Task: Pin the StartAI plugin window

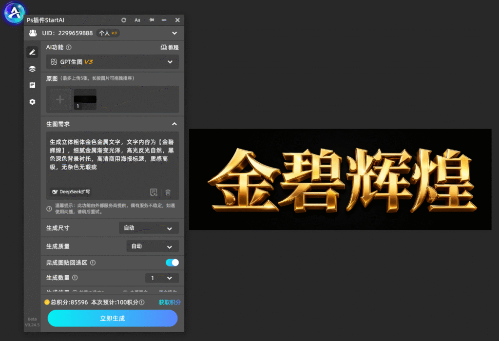Action: (152, 20)
